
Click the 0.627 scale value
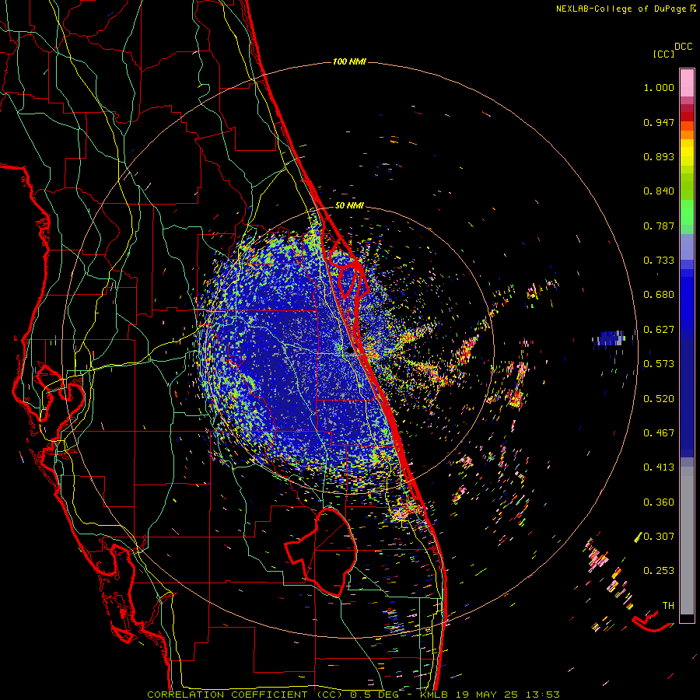coord(659,330)
